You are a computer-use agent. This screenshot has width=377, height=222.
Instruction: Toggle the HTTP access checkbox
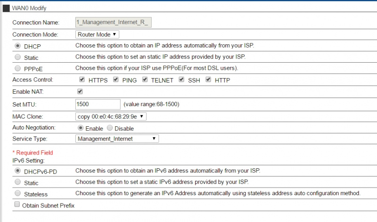pos(208,80)
